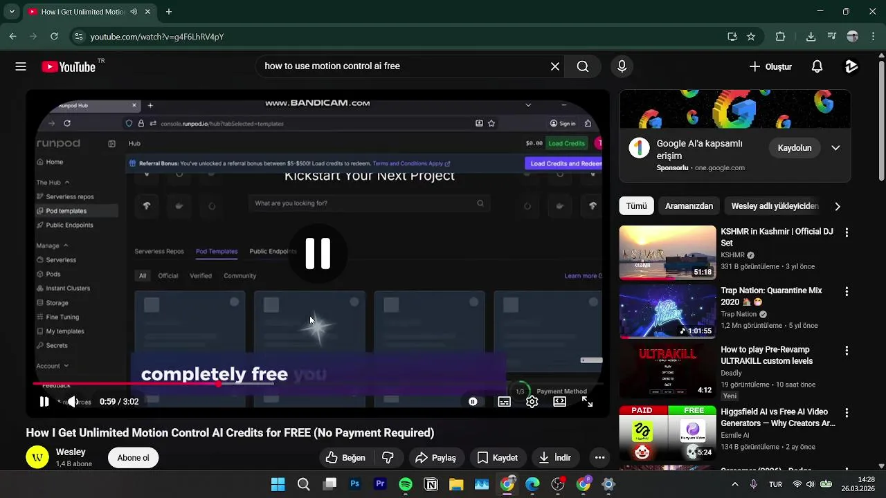
Task: Clear the search box with the X icon
Action: [x=555, y=66]
